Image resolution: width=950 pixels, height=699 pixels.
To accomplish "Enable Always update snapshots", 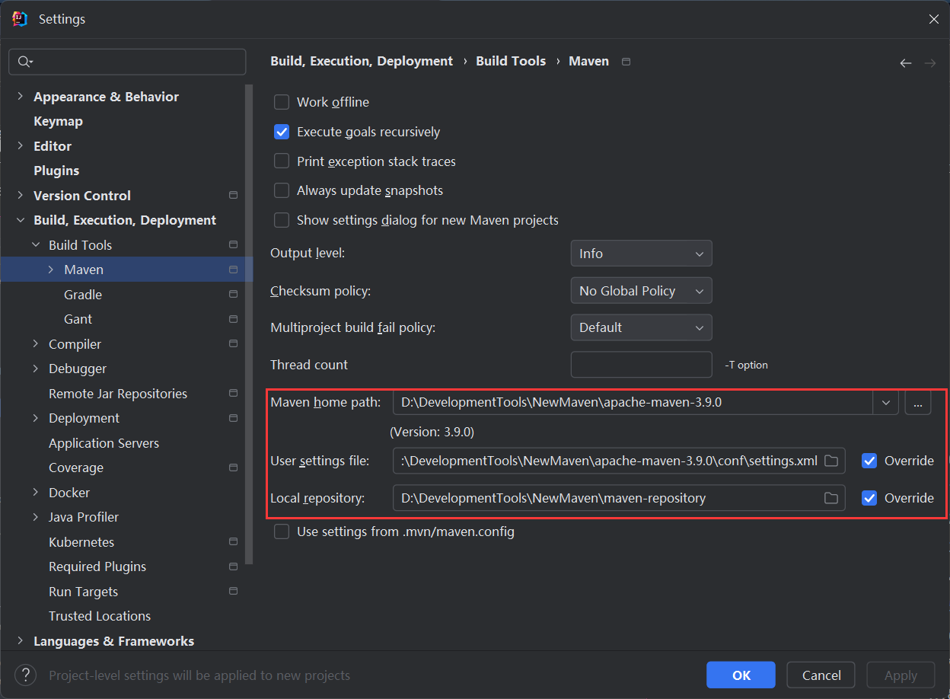I will [x=282, y=190].
